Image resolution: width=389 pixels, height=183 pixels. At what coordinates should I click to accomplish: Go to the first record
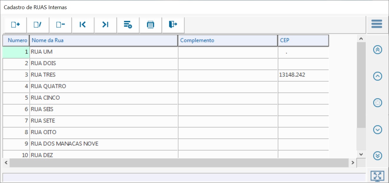(x=83, y=25)
